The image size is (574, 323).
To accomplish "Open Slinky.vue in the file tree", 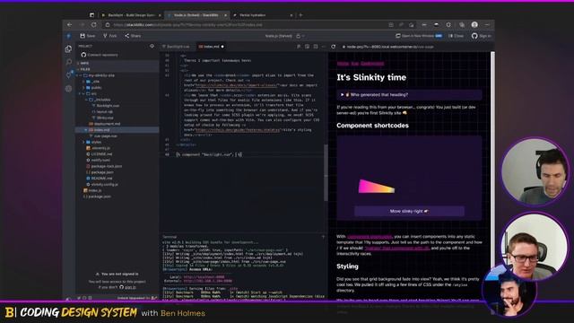I will point(103,118).
